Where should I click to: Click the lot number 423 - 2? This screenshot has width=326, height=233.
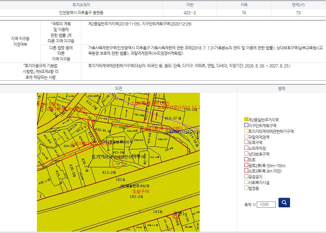(x=190, y=13)
